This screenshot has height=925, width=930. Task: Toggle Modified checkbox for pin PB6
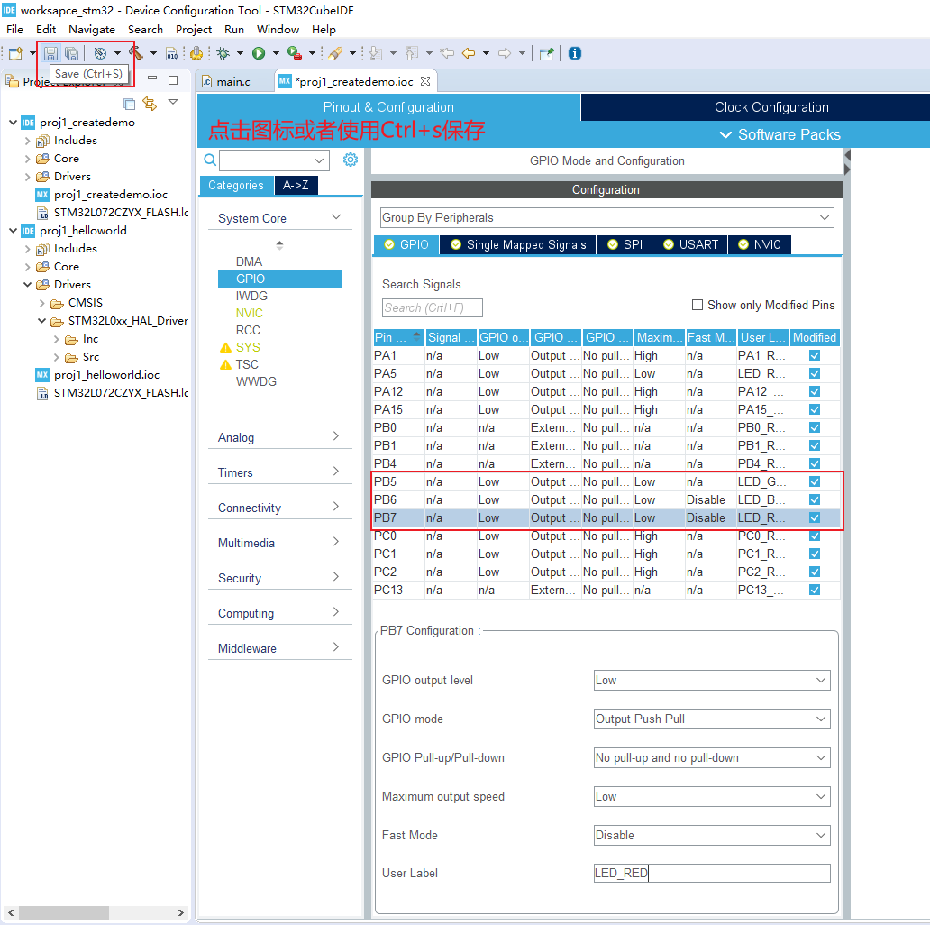(x=815, y=499)
